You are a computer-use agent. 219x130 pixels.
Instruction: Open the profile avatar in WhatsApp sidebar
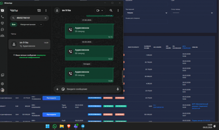point(2,90)
